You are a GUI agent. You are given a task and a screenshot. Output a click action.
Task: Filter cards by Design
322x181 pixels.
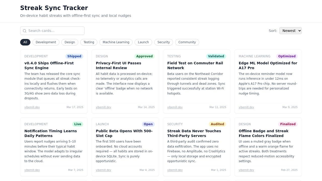70,42
